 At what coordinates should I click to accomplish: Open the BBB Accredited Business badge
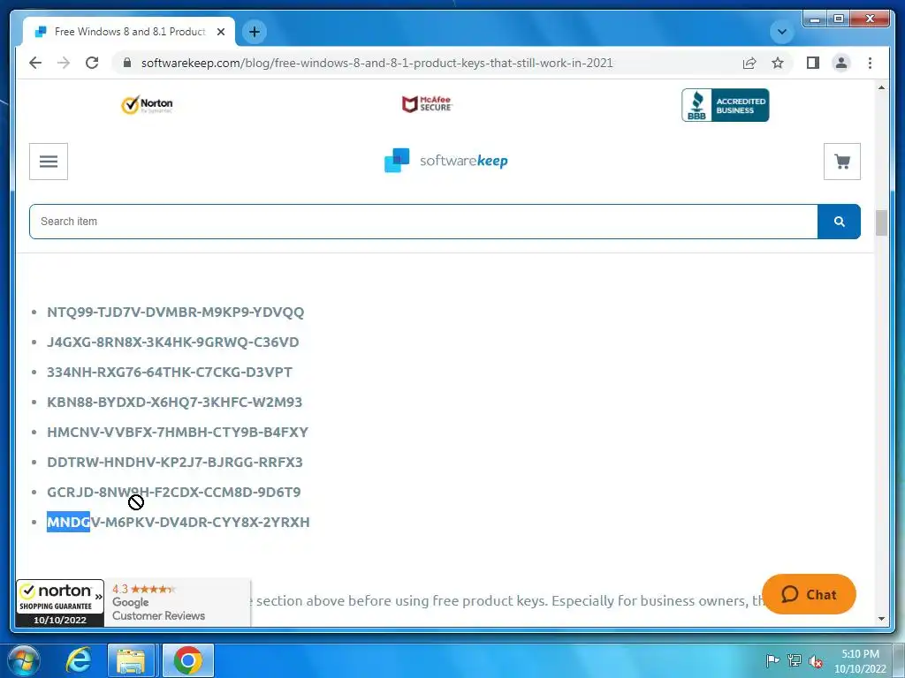point(725,105)
